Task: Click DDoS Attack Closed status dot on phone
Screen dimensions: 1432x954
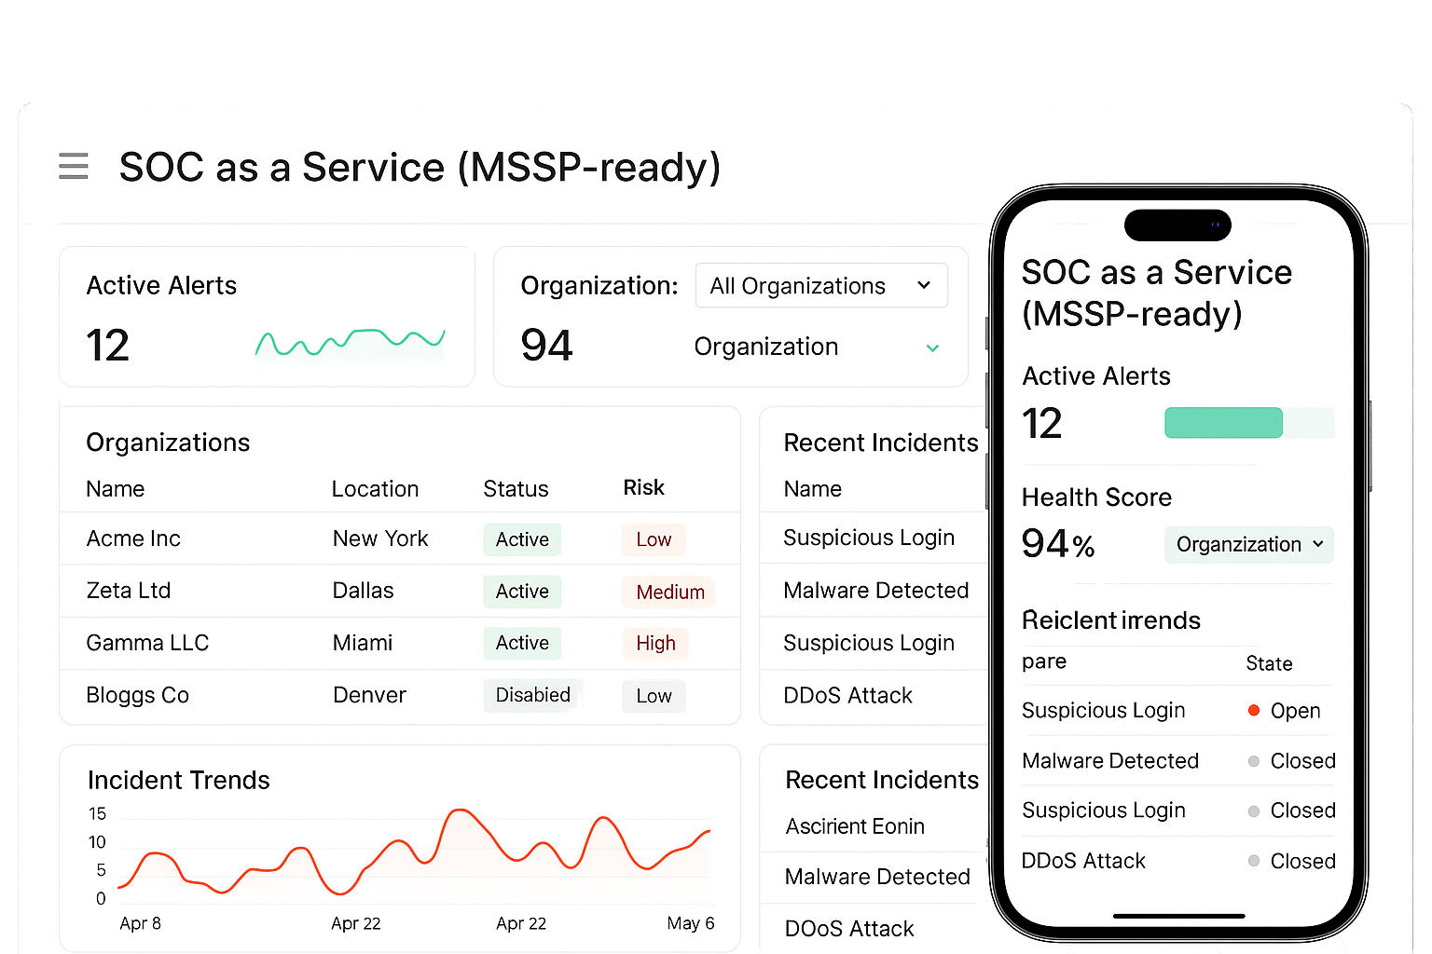Action: pyautogui.click(x=1254, y=861)
